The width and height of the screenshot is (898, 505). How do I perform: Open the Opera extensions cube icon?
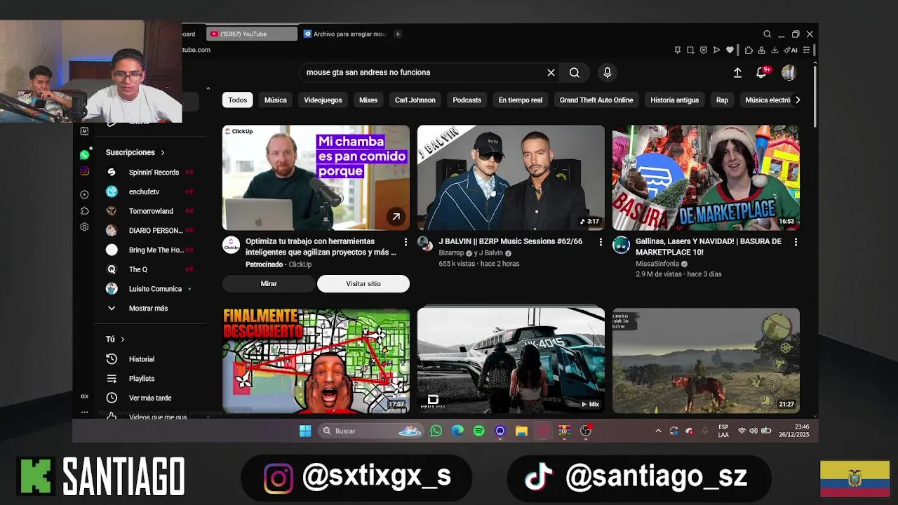(x=749, y=50)
